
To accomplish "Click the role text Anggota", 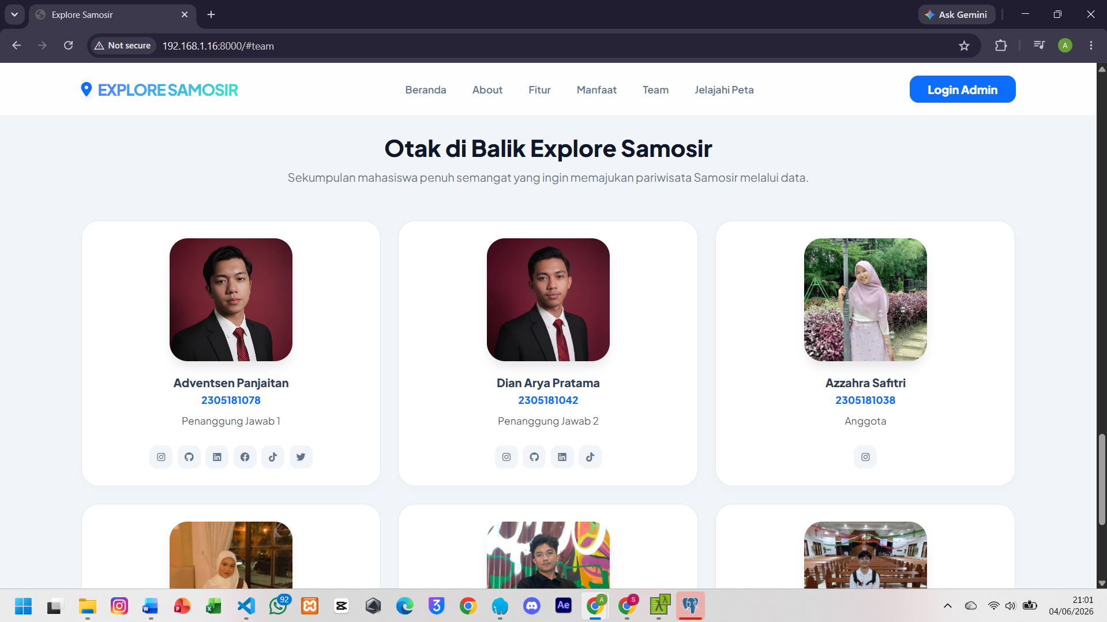I will (x=865, y=421).
